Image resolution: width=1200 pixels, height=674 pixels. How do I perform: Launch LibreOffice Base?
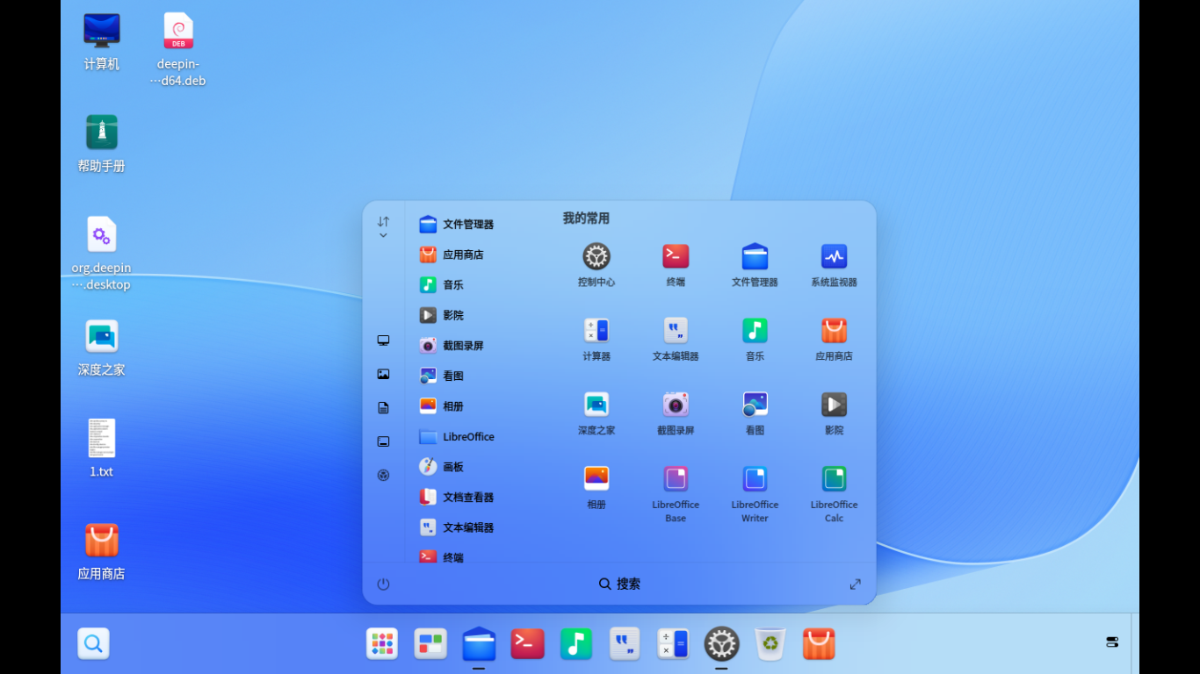tap(676, 478)
